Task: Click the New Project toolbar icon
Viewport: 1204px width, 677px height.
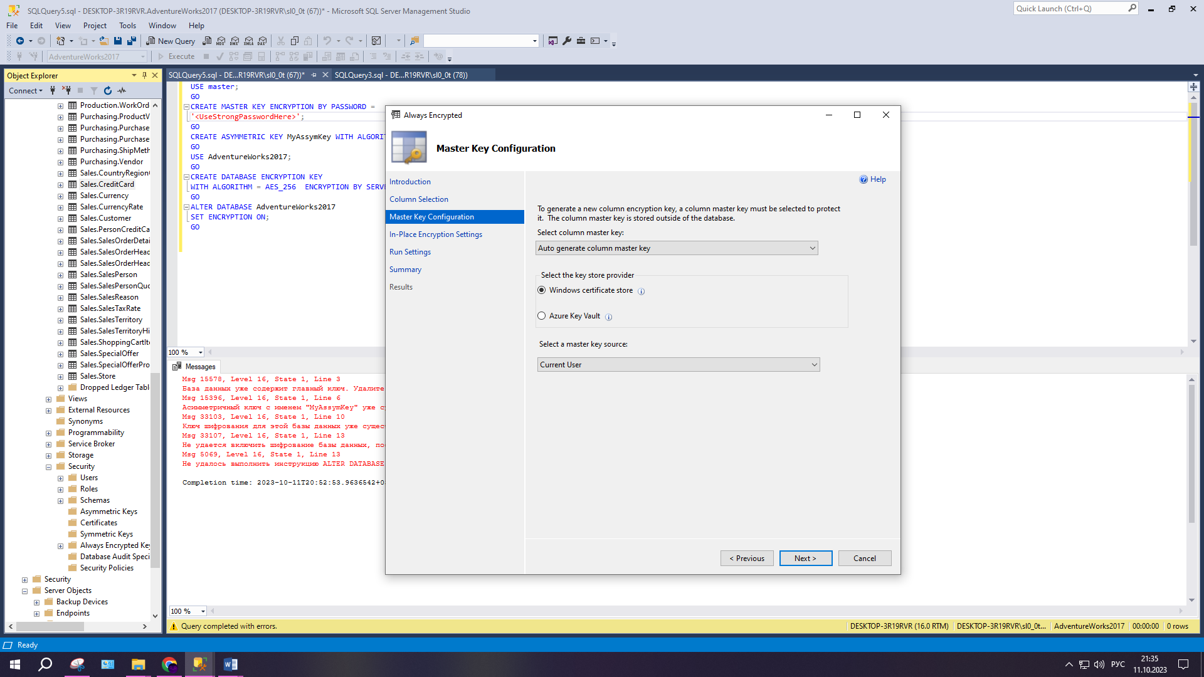Action: [60, 41]
